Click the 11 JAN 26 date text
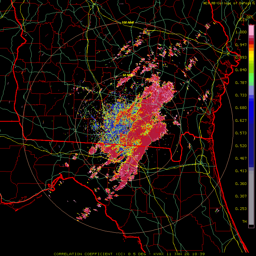Viewport: 256px width, 256px height. coord(178,254)
